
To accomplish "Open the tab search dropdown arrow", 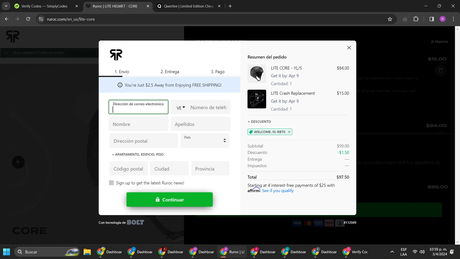I will pyautogui.click(x=6, y=6).
